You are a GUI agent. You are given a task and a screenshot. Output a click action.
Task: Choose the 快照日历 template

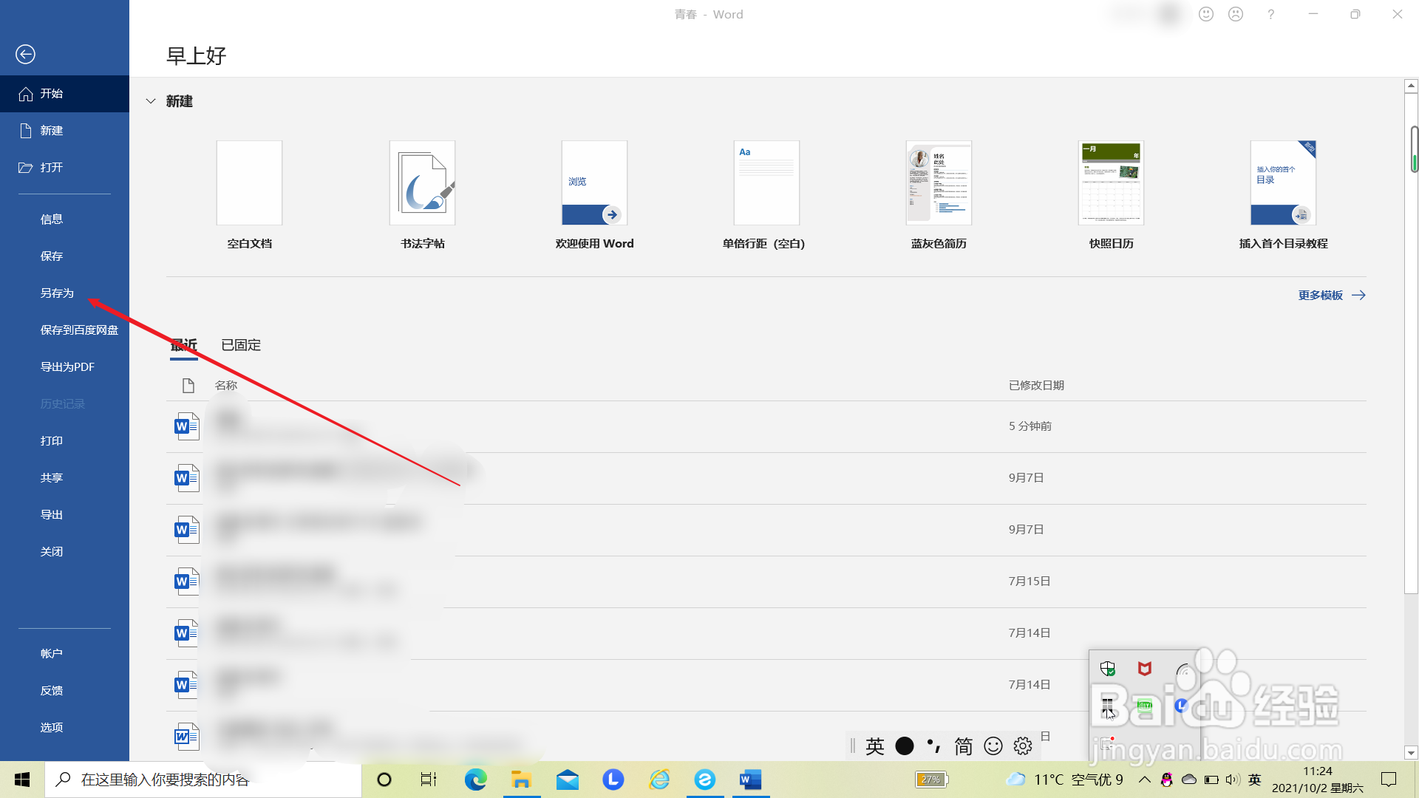(1111, 183)
